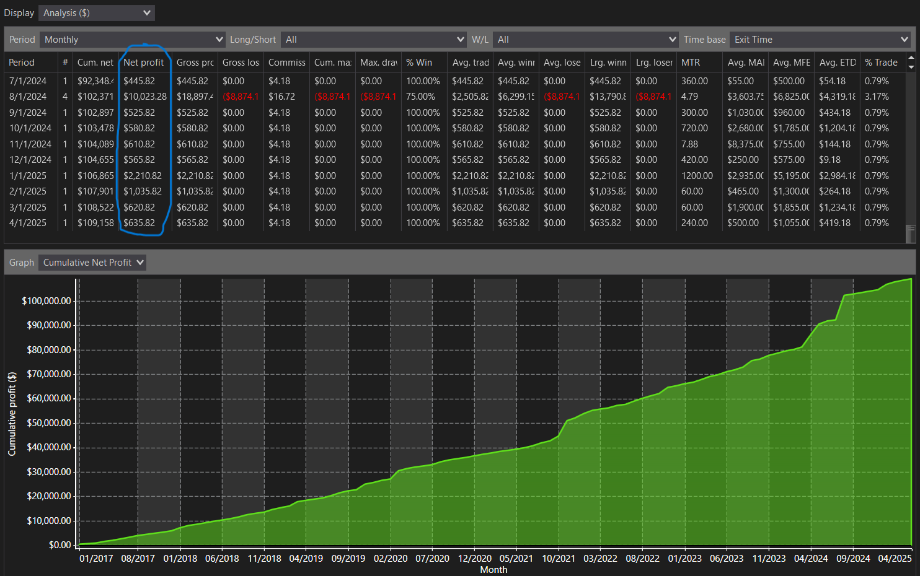
Task: Sort by the Period column header
Action: click(x=31, y=63)
